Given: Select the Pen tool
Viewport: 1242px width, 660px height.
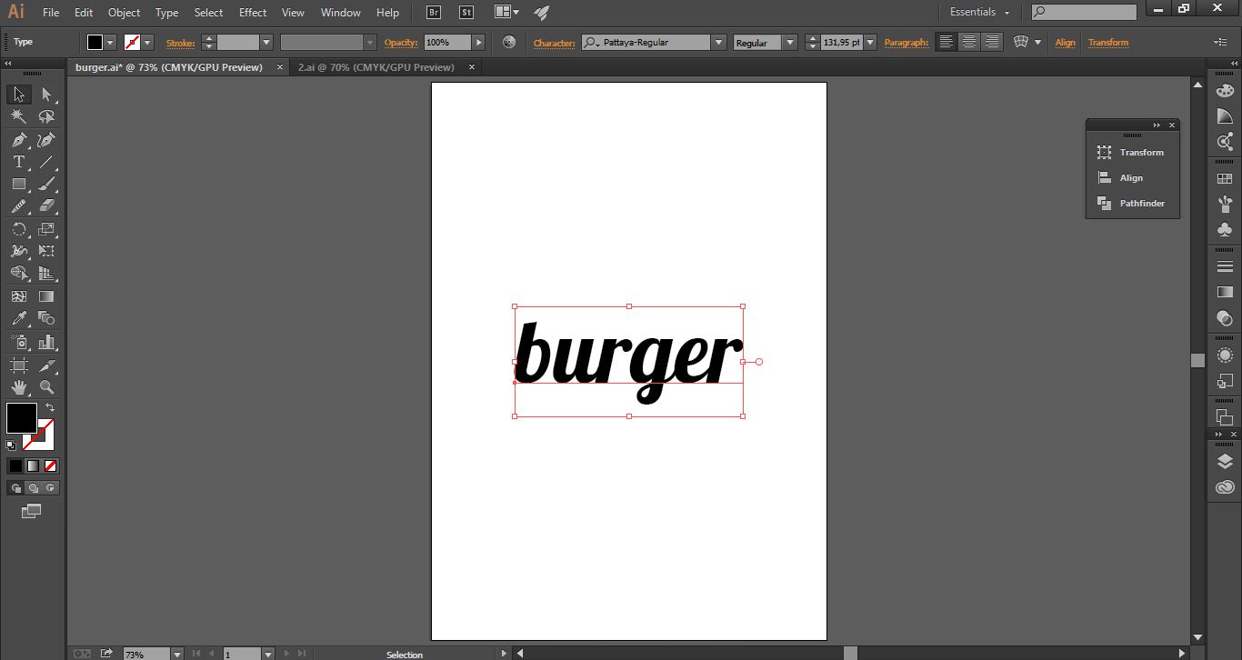Looking at the screenshot, I should [x=16, y=139].
